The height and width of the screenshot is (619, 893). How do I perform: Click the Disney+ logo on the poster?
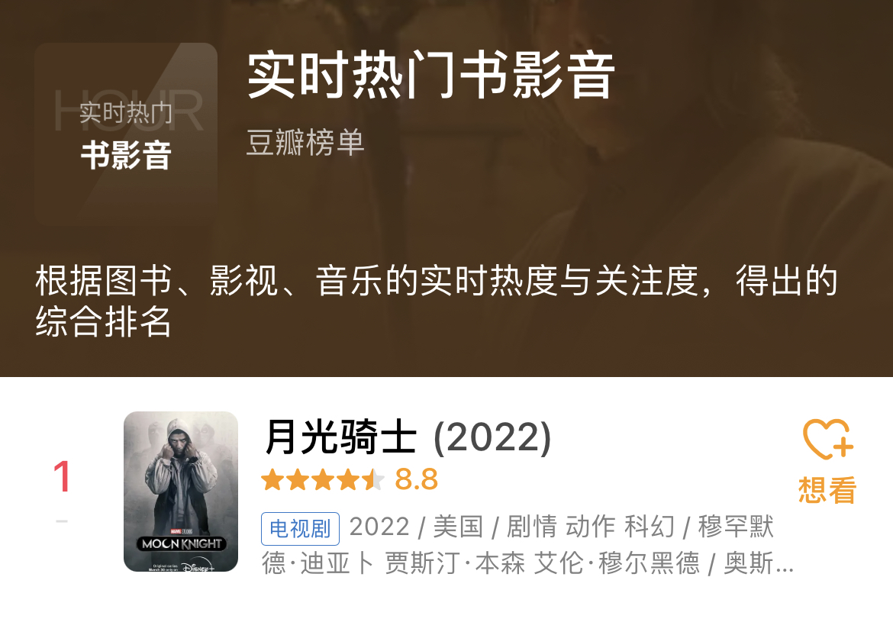(x=198, y=567)
